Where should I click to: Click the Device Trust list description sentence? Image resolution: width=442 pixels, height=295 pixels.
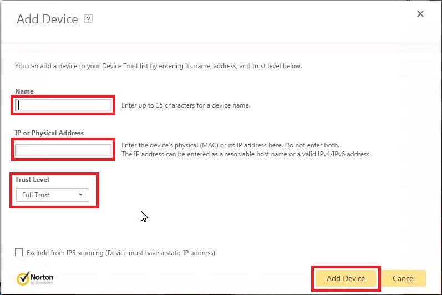[158, 66]
